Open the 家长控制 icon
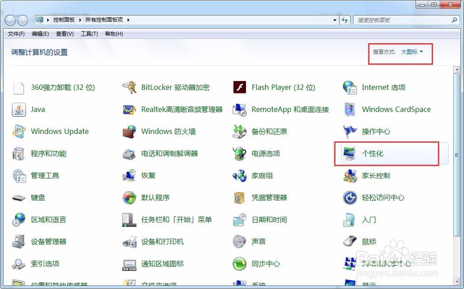This screenshot has width=464, height=289. click(x=350, y=176)
